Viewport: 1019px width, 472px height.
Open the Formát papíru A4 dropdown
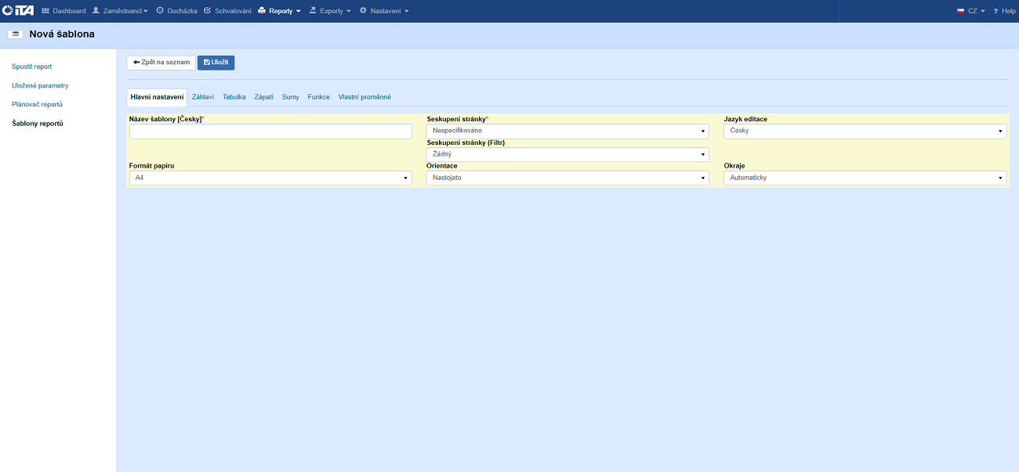pos(270,178)
